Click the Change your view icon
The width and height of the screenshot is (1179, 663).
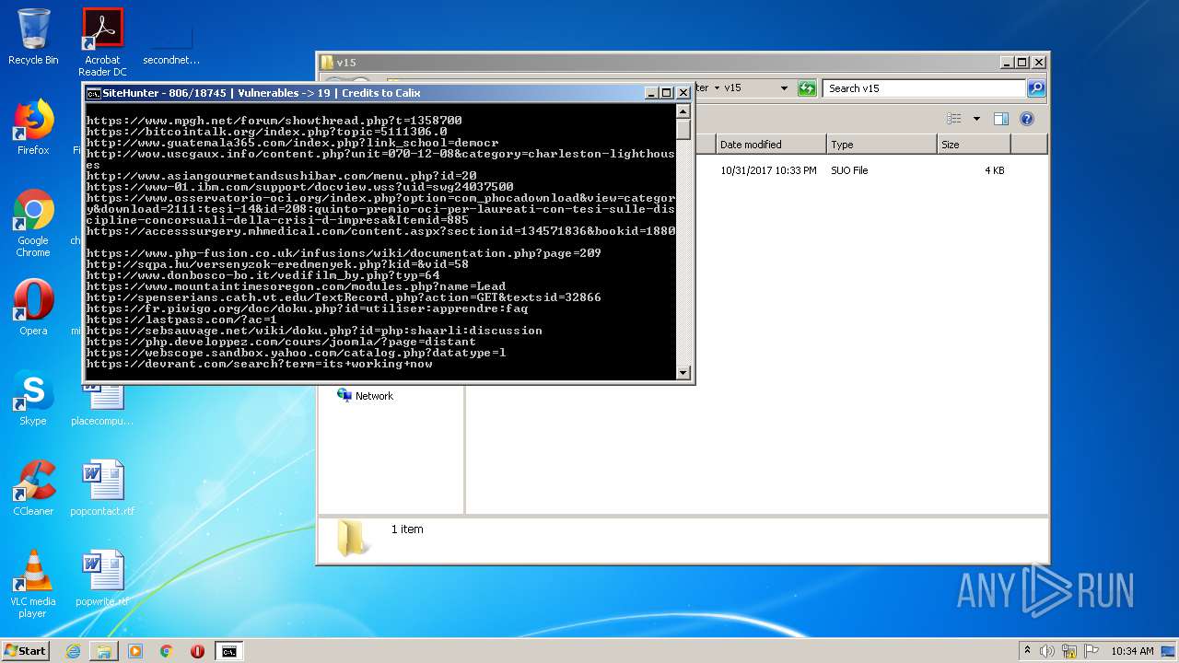pyautogui.click(x=954, y=119)
